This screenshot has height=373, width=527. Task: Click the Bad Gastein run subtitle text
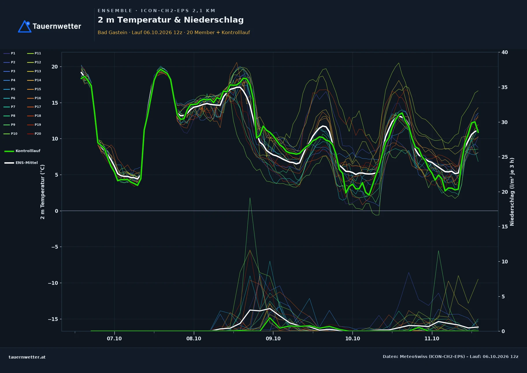[174, 33]
